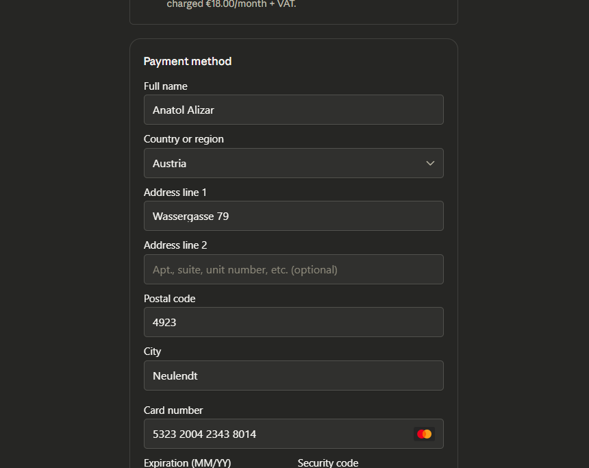Click the "Card number" label
Viewport: 589px width, 468px height.
[x=173, y=410]
